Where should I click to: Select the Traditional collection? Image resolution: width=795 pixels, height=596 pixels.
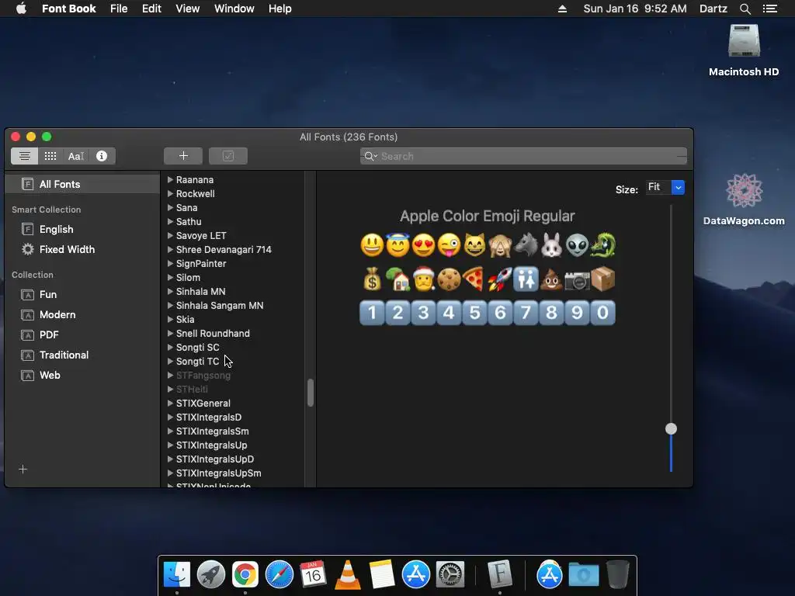pyautogui.click(x=64, y=355)
